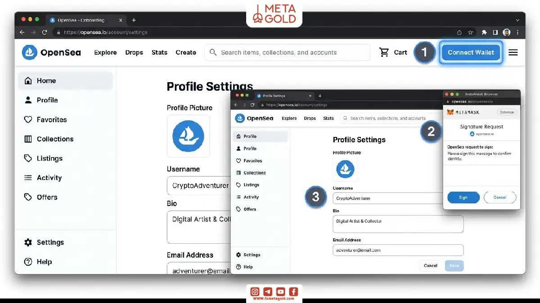Select Favorites in the small window sidebar
540x303 pixels.
(x=260, y=161)
